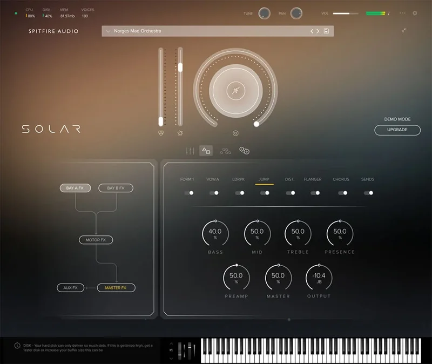Screen dimensions: 432x364
Task: Click the info icon beside the DISK help text
Action: 17,346
